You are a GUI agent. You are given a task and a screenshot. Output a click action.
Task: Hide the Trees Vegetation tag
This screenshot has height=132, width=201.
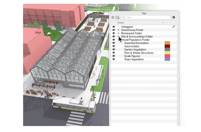pos(114,59)
